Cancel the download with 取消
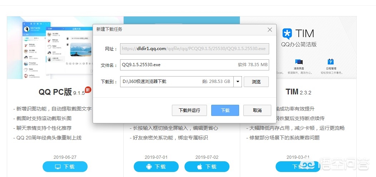This screenshot has height=177, width=376. point(257,110)
